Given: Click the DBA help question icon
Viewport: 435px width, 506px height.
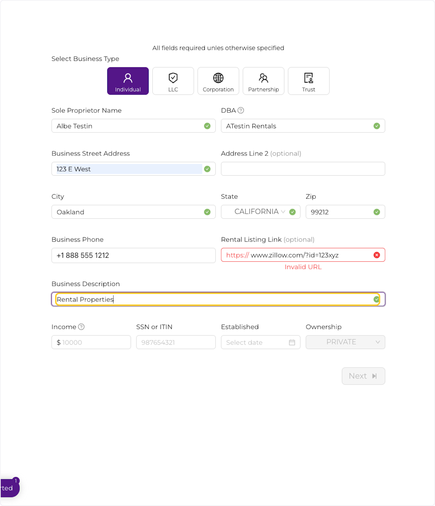Looking at the screenshot, I should (x=241, y=111).
